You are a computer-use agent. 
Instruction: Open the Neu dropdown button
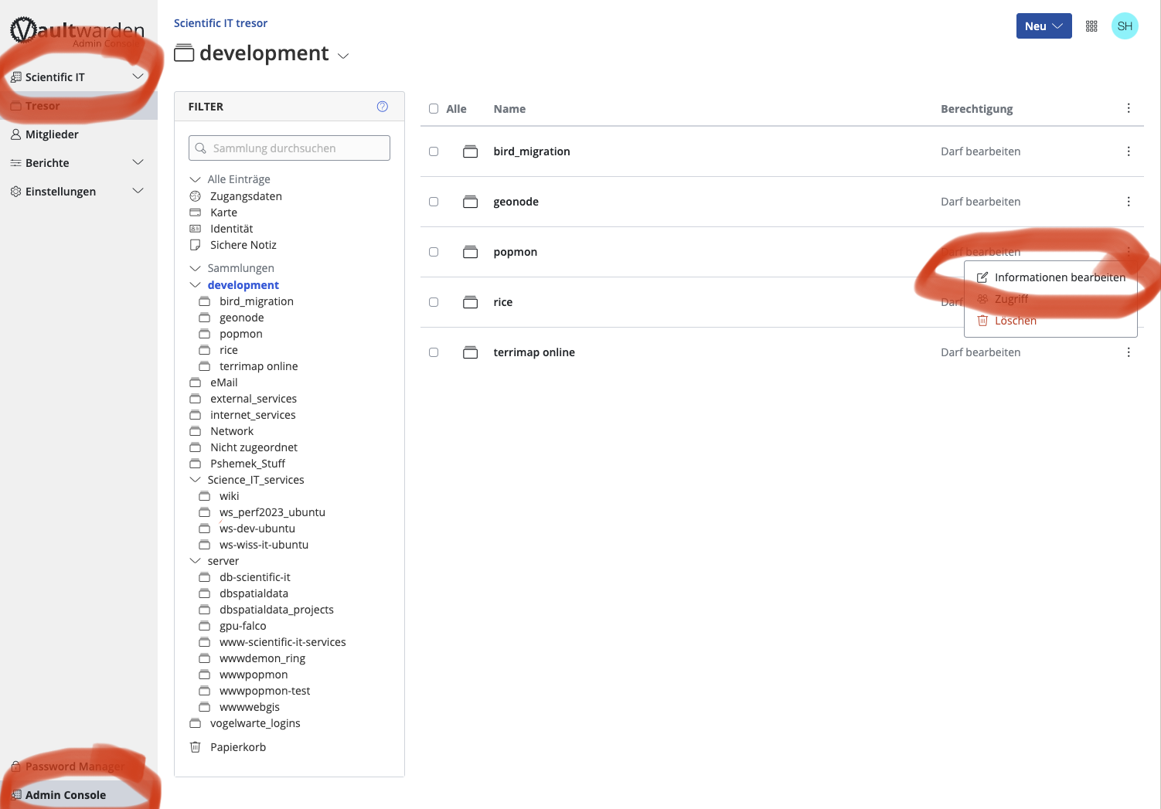[1044, 25]
